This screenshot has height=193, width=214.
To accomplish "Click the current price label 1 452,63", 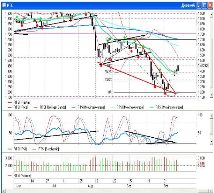I will point(203,66).
